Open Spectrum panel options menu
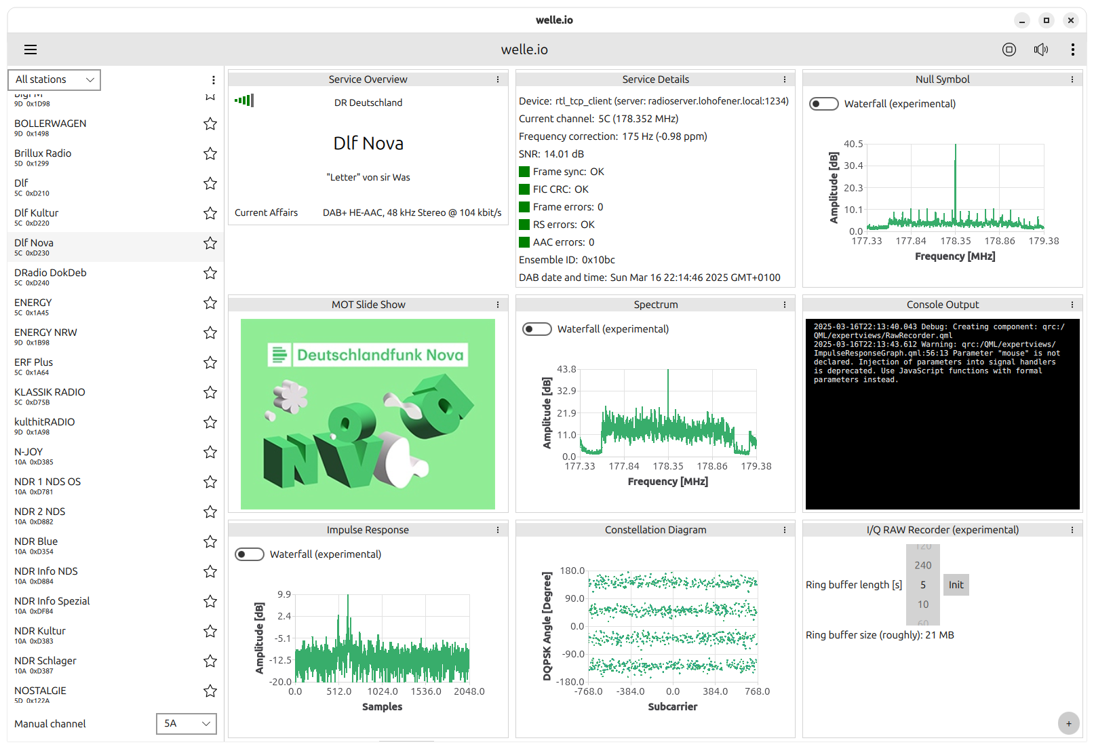 click(785, 305)
